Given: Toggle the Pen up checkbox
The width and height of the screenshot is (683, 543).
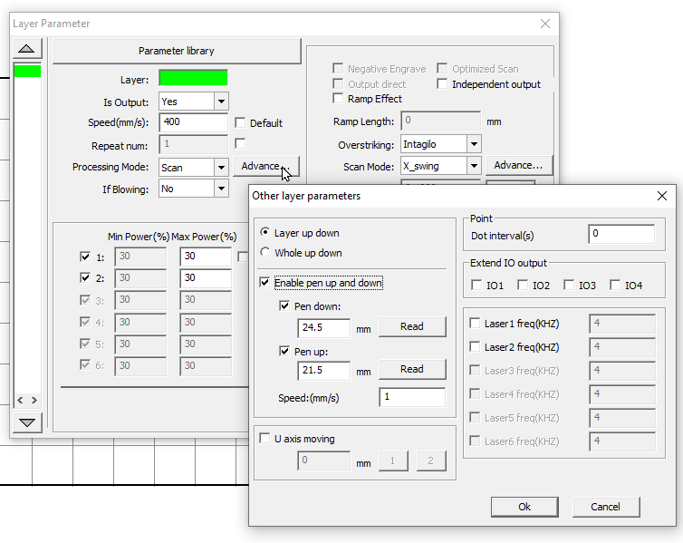Looking at the screenshot, I should 284,351.
